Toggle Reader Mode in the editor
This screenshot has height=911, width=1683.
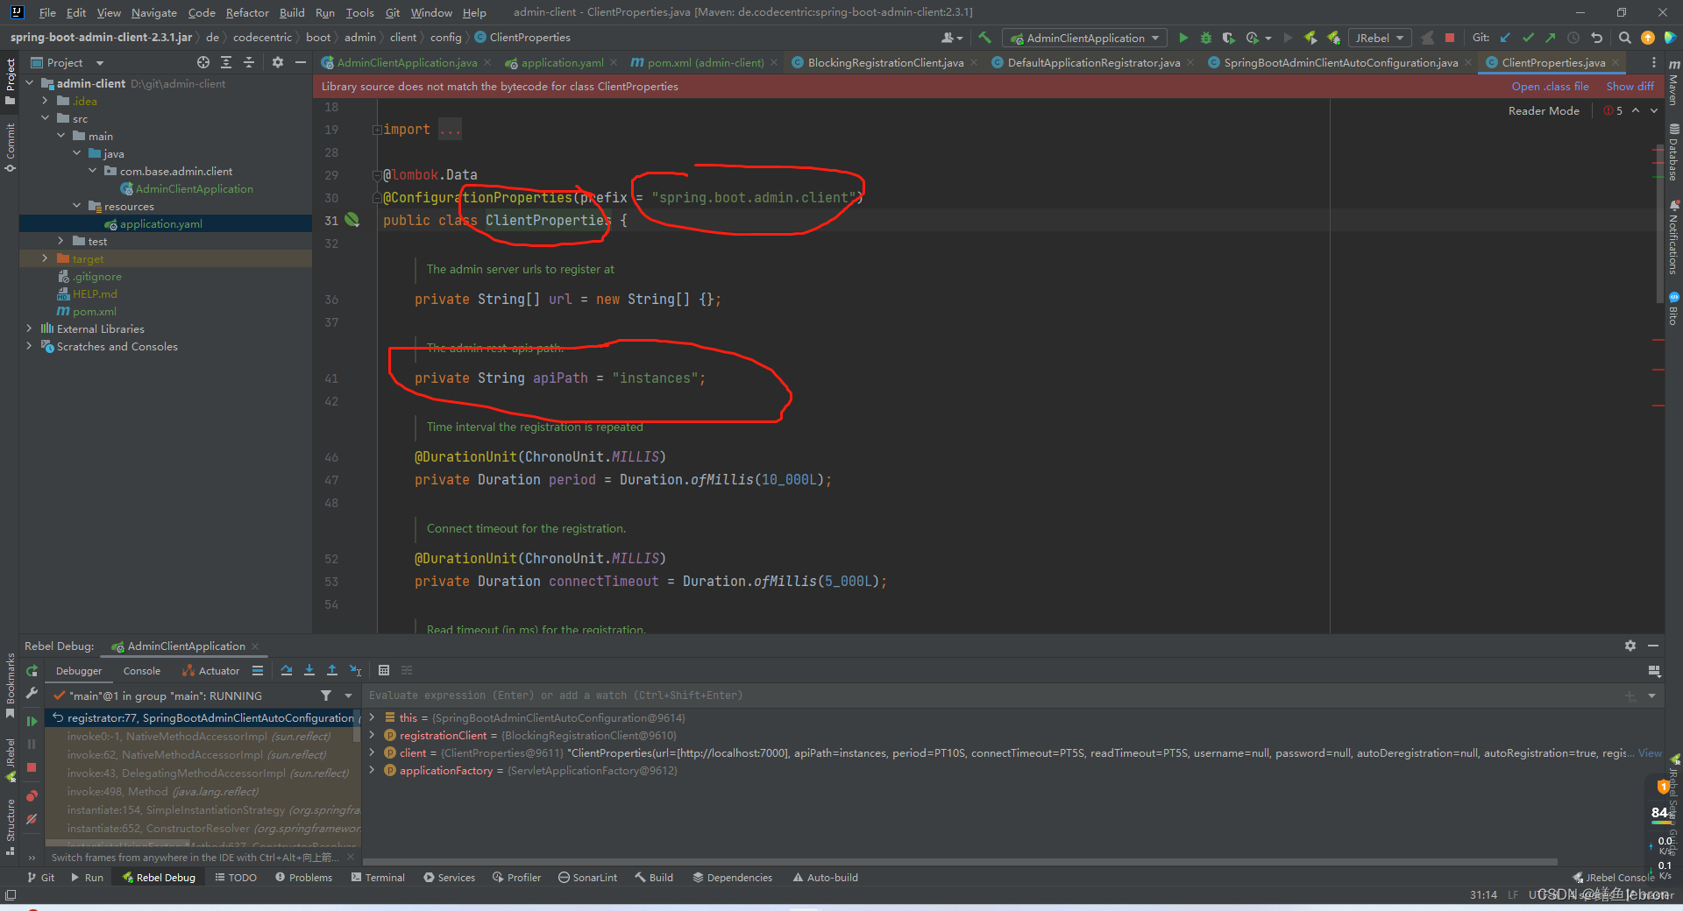(x=1543, y=110)
